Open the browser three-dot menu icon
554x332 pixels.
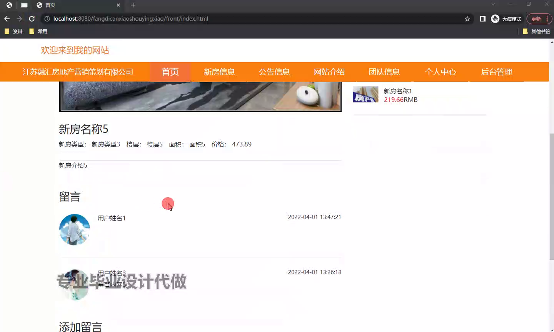[547, 19]
